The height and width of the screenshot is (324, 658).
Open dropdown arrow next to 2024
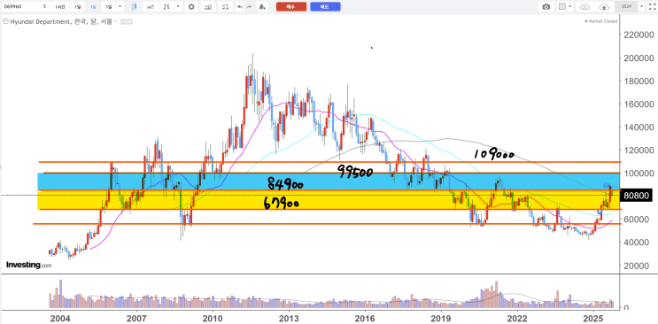[x=641, y=7]
